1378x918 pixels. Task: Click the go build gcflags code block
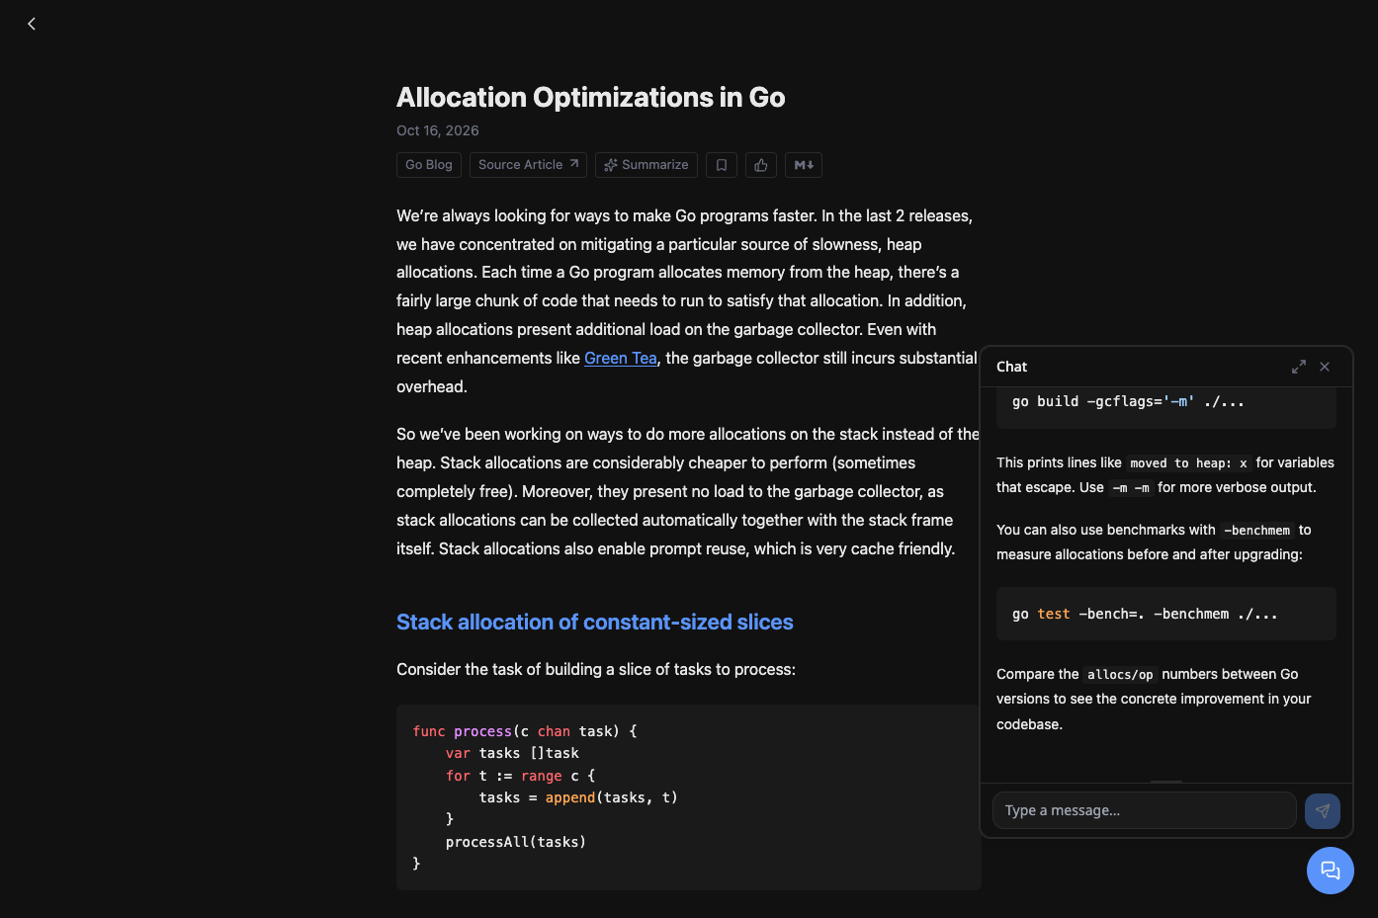click(x=1166, y=405)
